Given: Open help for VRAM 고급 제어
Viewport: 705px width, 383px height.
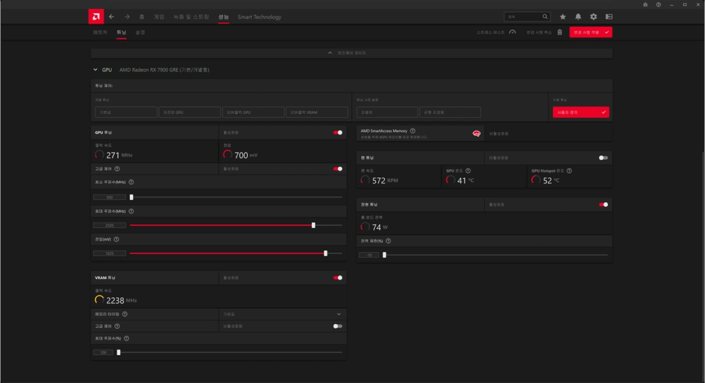Looking at the screenshot, I should tap(117, 326).
